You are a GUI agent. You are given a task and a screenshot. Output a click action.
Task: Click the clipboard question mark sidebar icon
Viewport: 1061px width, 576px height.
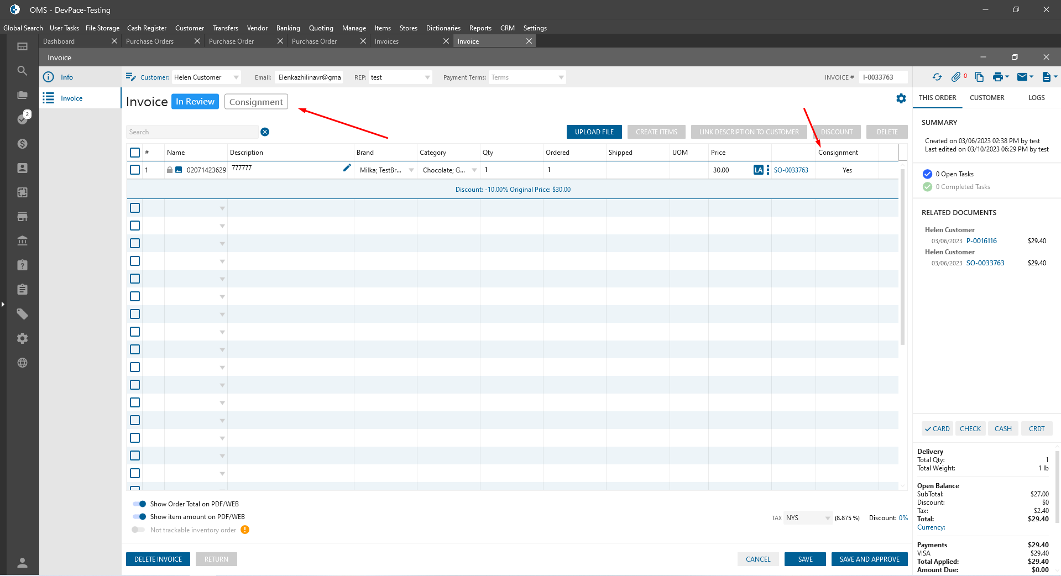point(22,265)
